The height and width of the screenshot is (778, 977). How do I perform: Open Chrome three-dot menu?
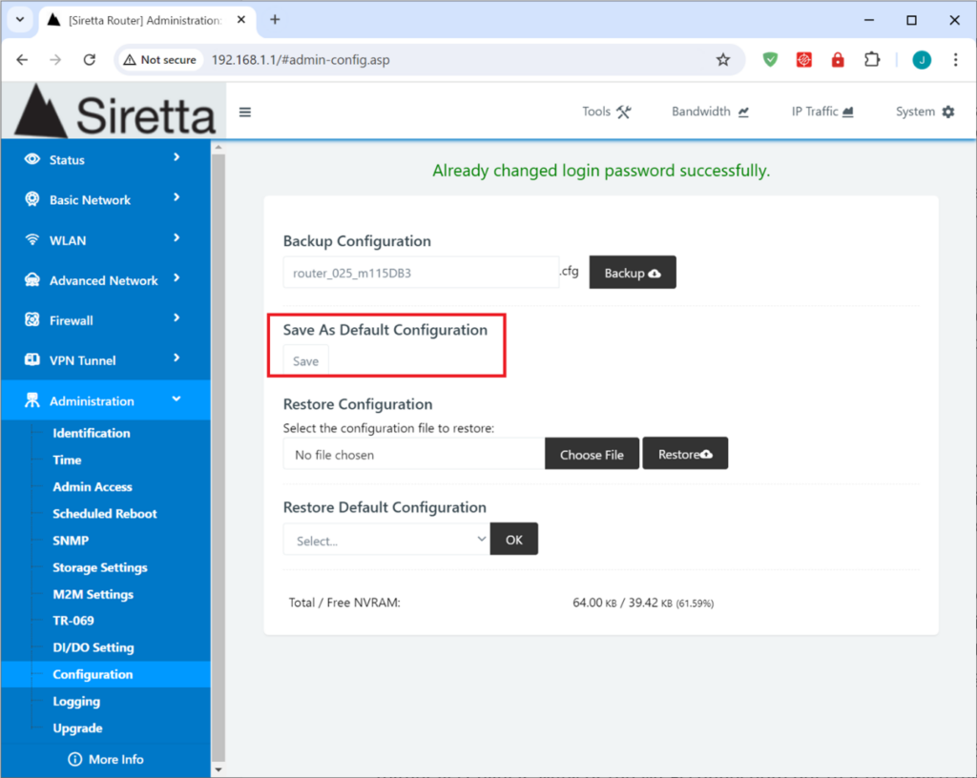955,60
